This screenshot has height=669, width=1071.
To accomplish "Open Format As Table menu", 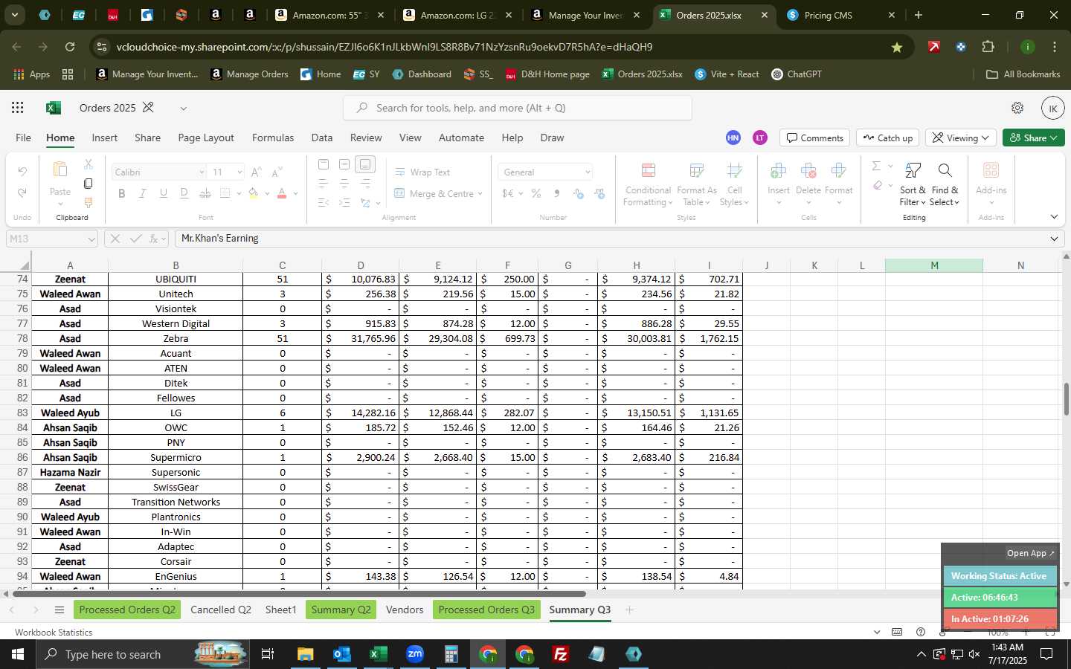I will pyautogui.click(x=697, y=184).
